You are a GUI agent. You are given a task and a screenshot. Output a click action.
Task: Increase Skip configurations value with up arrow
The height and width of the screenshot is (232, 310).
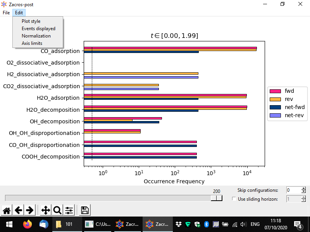coord(303,188)
